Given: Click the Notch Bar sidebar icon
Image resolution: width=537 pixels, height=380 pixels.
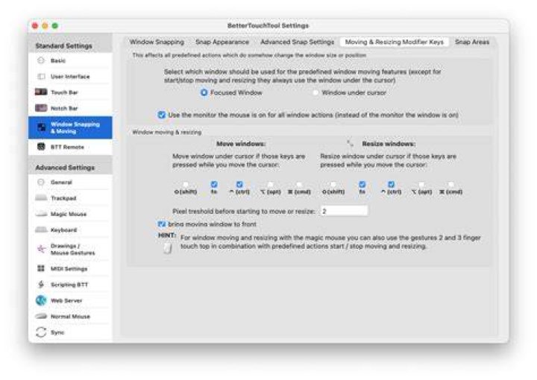Looking at the screenshot, I should point(41,108).
